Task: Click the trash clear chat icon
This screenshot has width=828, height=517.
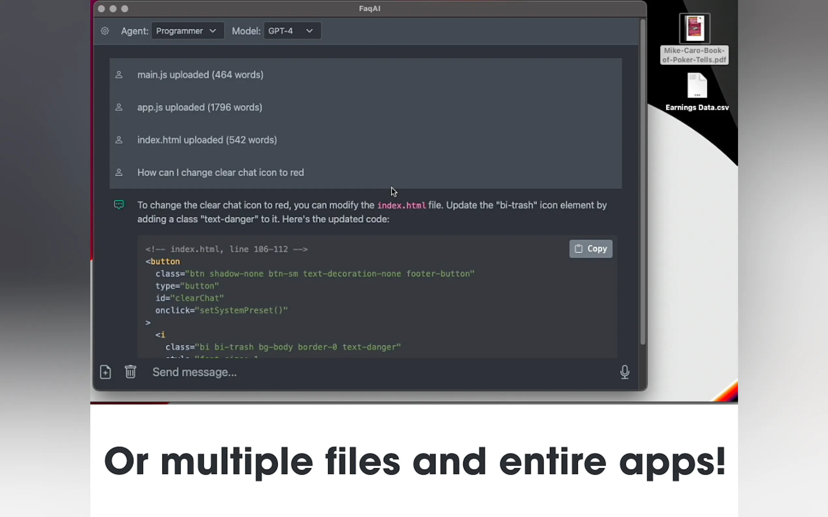Action: (130, 372)
